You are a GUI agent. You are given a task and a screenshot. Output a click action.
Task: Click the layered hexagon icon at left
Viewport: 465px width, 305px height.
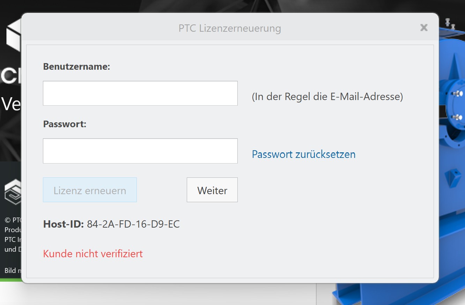13,192
